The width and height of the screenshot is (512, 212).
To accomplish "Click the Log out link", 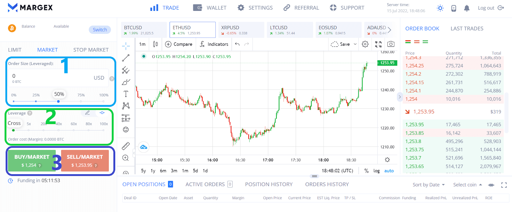I will coord(491,8).
